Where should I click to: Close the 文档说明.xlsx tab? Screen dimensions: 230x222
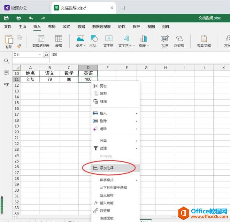tap(112, 8)
